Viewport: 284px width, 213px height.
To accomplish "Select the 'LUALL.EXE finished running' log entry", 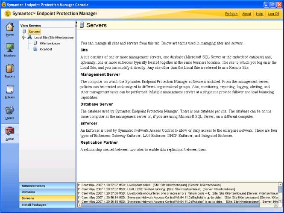I will [x=156, y=189].
